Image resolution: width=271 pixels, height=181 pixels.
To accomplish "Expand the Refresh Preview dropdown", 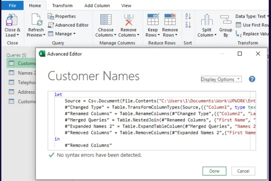I will click(44, 35).
